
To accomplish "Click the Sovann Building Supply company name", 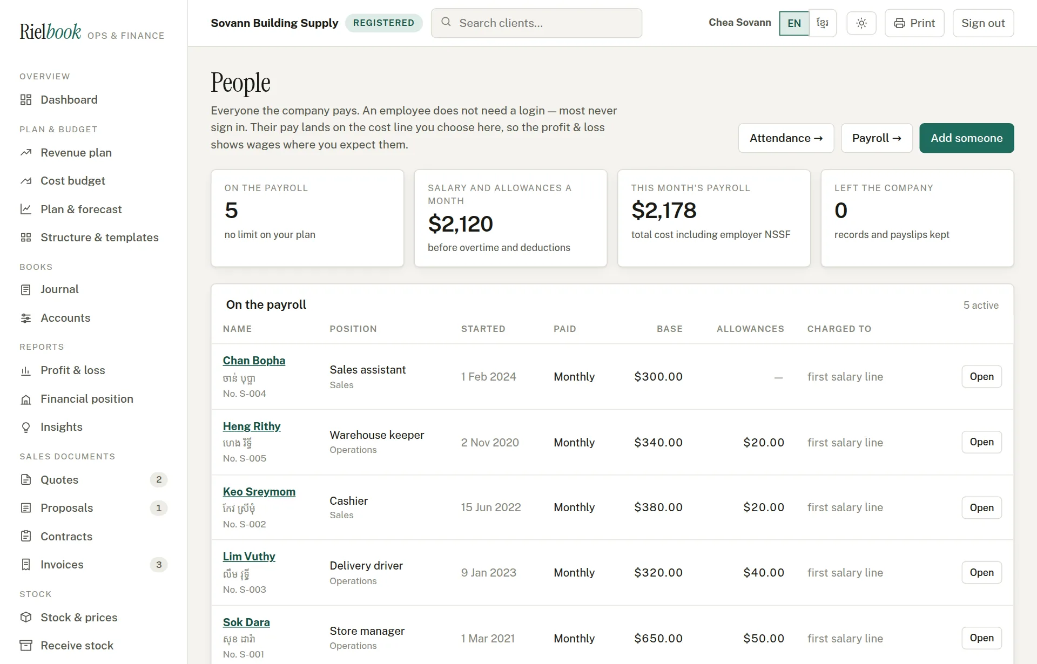I will pyautogui.click(x=274, y=23).
